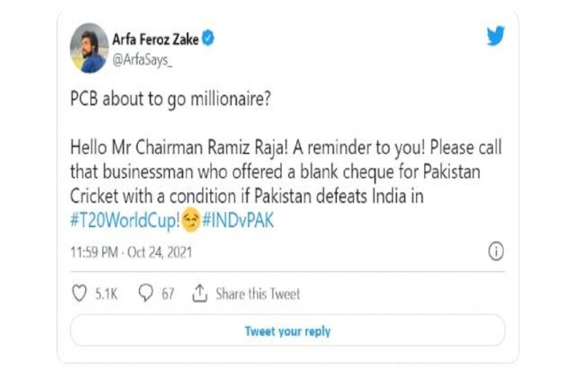This screenshot has height=381, width=571.
Task: View the 5.1K likes count
Action: (106, 294)
